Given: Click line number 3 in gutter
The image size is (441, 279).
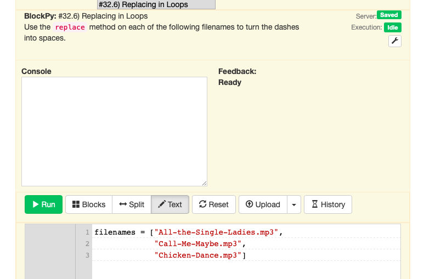Looking at the screenshot, I should click(x=87, y=255).
